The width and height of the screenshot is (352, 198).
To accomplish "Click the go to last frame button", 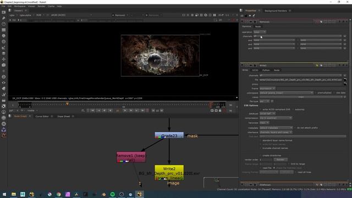I will click(143, 111).
